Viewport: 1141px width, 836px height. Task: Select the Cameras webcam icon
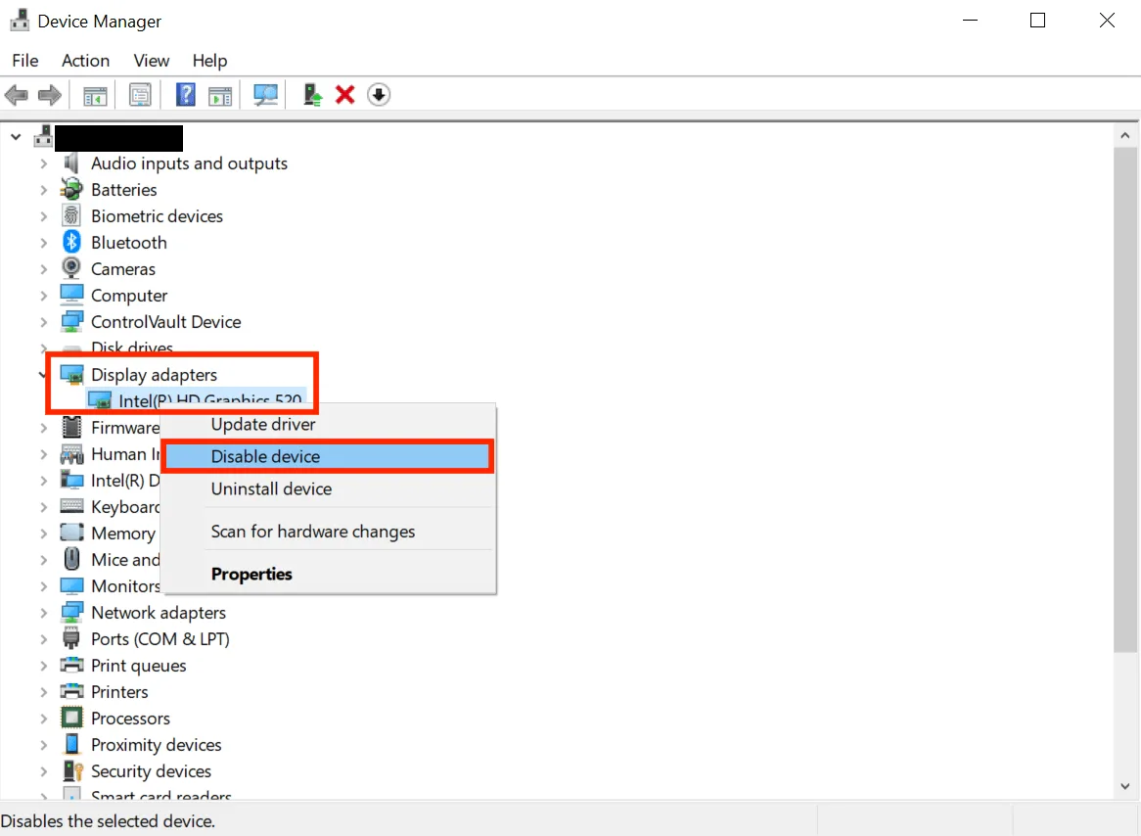click(x=71, y=268)
